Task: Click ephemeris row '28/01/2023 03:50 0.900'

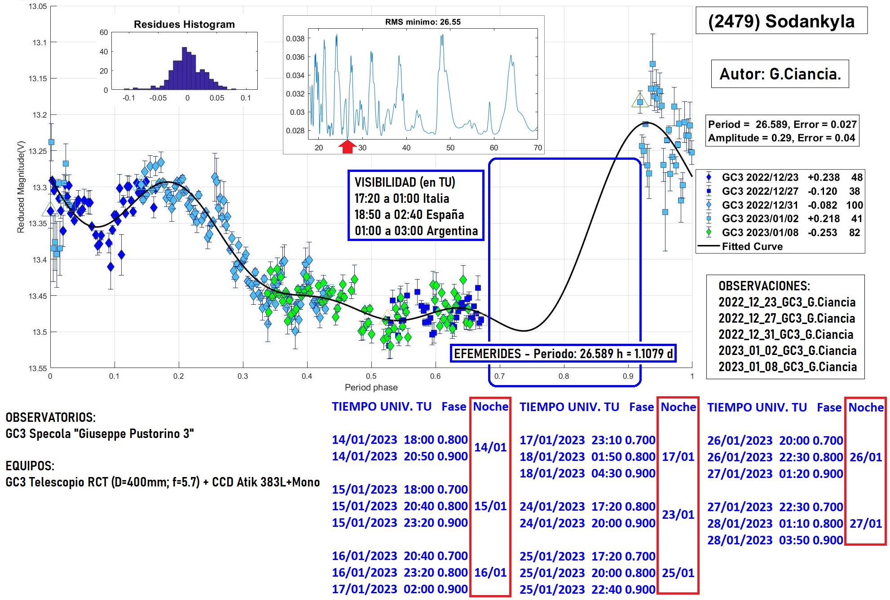Action: (x=775, y=540)
